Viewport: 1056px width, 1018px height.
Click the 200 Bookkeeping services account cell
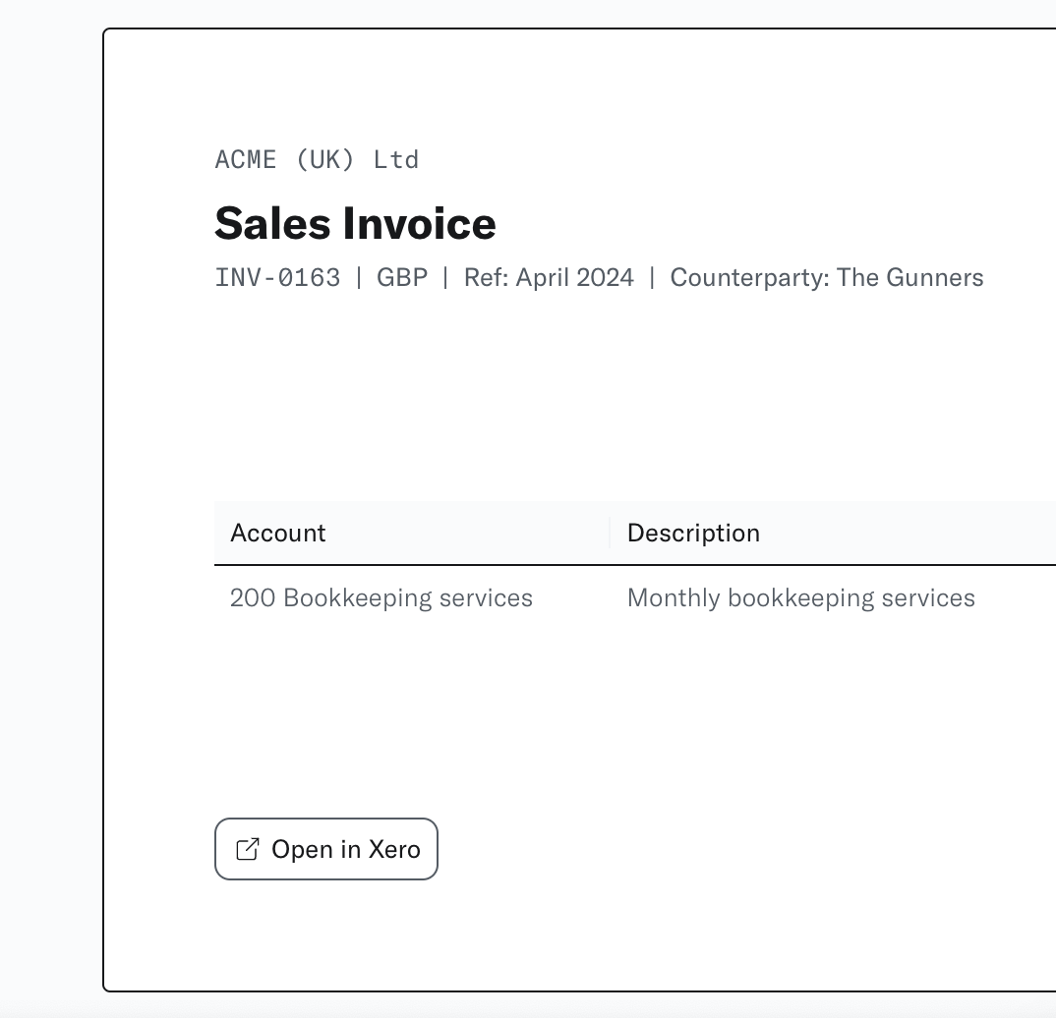(381, 597)
